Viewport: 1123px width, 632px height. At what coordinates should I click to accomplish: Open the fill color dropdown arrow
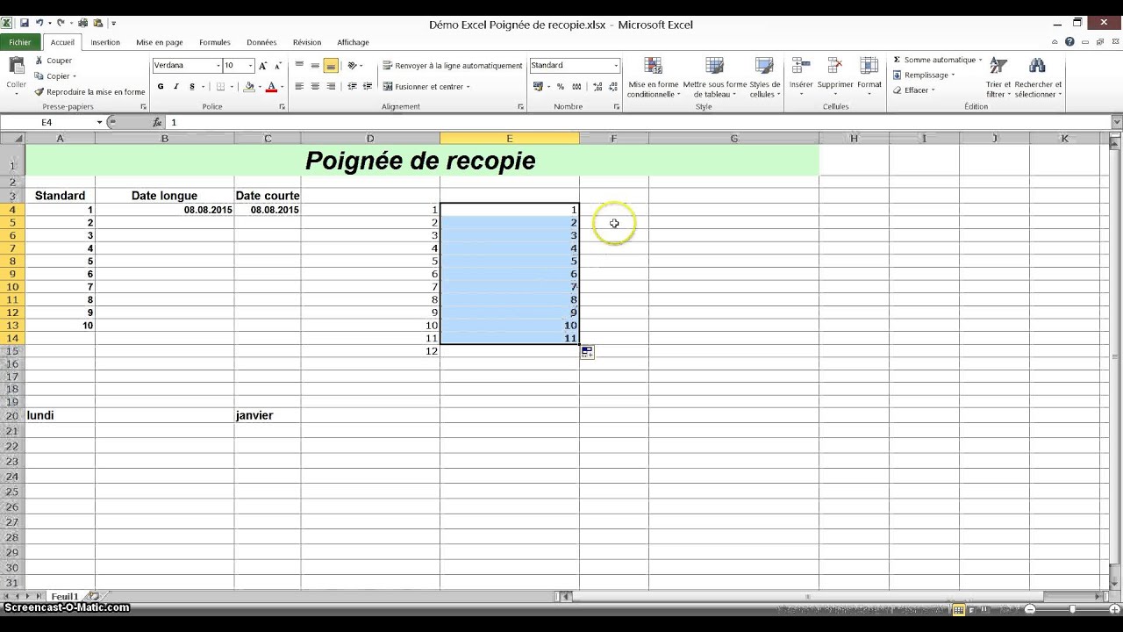tap(259, 87)
